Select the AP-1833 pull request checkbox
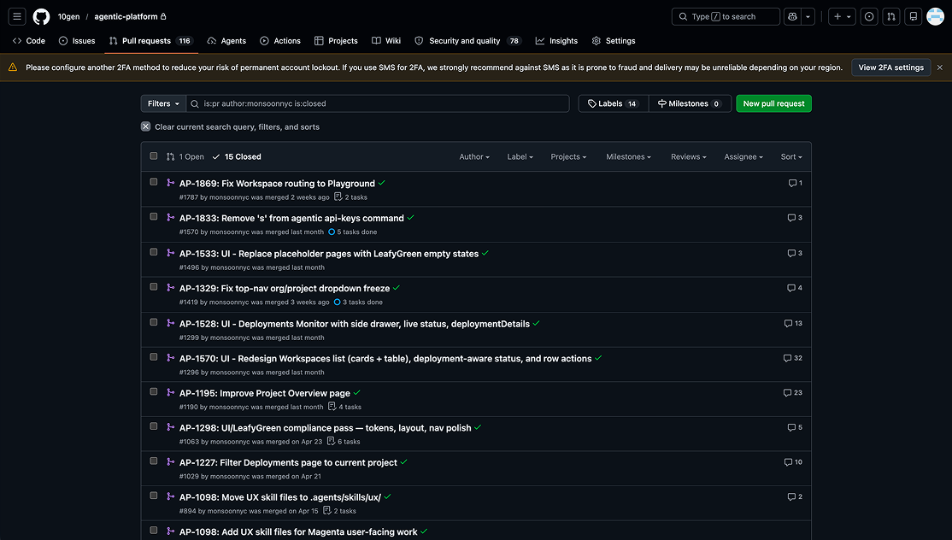Viewport: 952px width, 540px height. point(154,216)
